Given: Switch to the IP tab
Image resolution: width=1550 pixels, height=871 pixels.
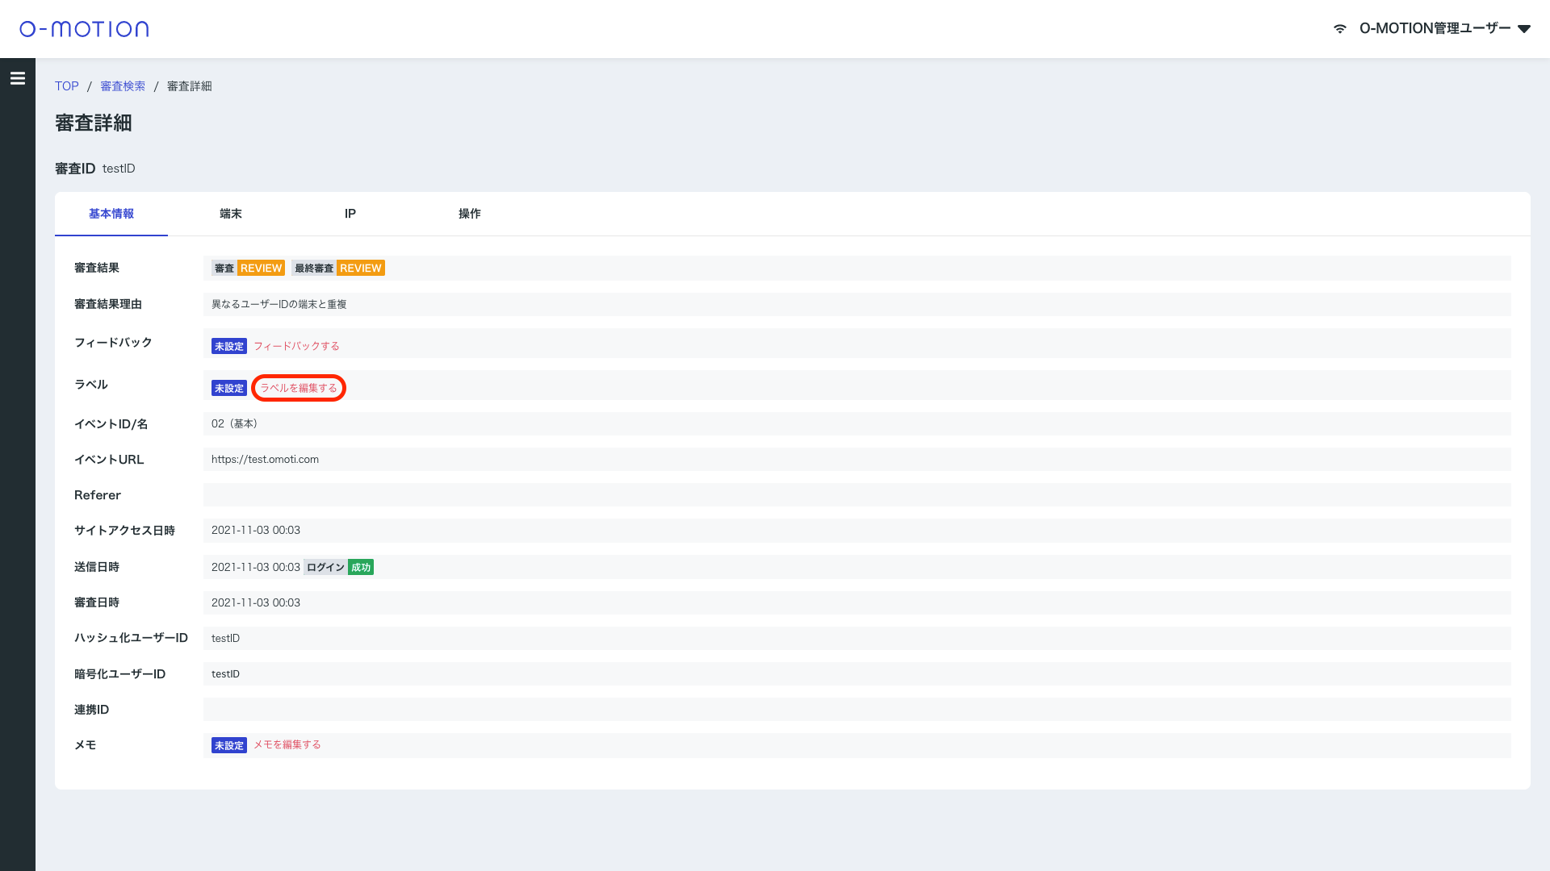Looking at the screenshot, I should coord(350,214).
